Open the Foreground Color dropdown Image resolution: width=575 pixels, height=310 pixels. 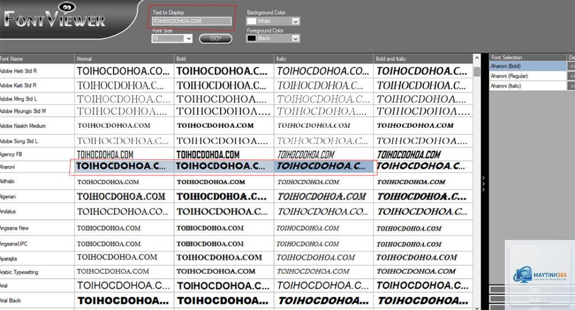[x=295, y=39]
